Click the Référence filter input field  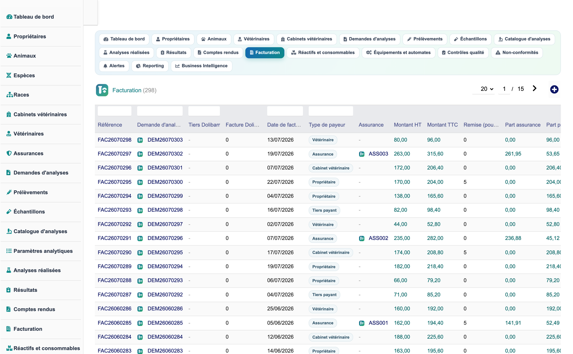click(x=115, y=111)
